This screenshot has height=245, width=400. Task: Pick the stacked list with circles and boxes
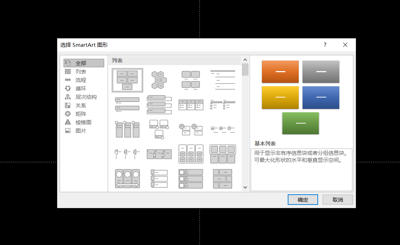pyautogui.click(x=191, y=129)
